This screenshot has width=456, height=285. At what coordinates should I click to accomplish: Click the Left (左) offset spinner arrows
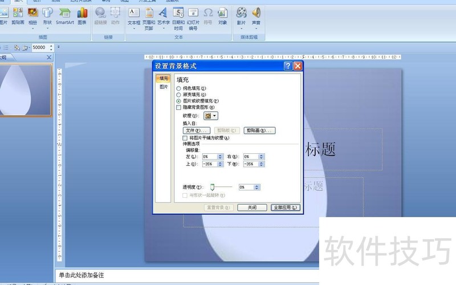(220, 156)
